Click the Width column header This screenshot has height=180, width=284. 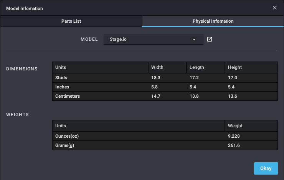pos(157,67)
